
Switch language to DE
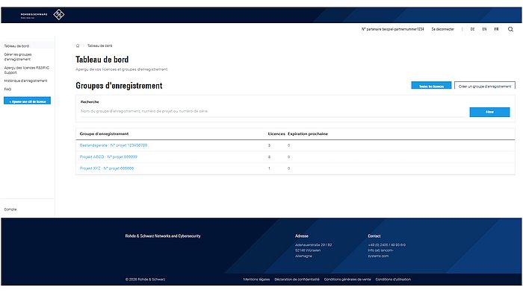472,29
